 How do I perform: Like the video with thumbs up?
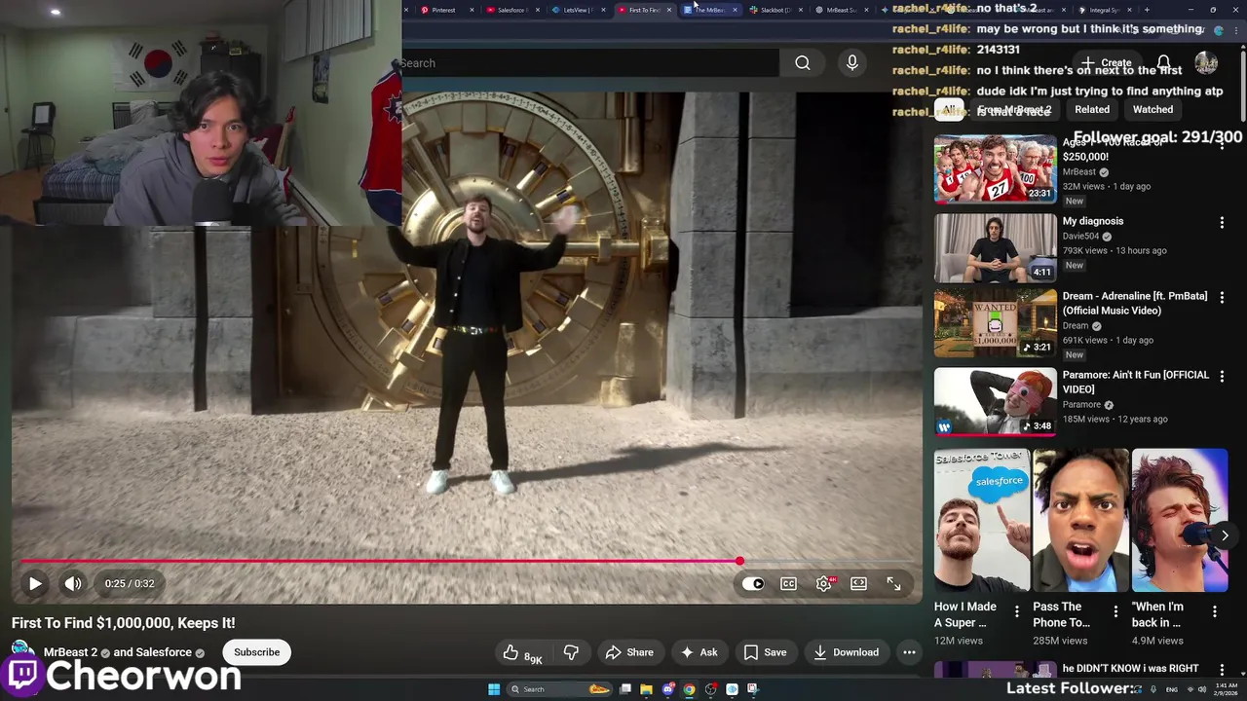(x=521, y=652)
